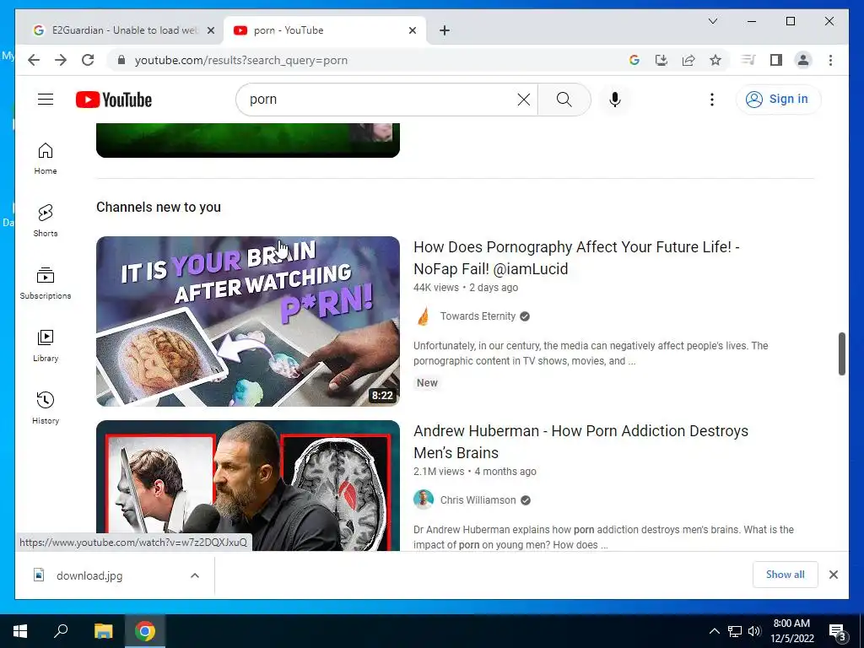Switch to the E2Guardian tab
This screenshot has width=864, height=648.
click(x=120, y=30)
